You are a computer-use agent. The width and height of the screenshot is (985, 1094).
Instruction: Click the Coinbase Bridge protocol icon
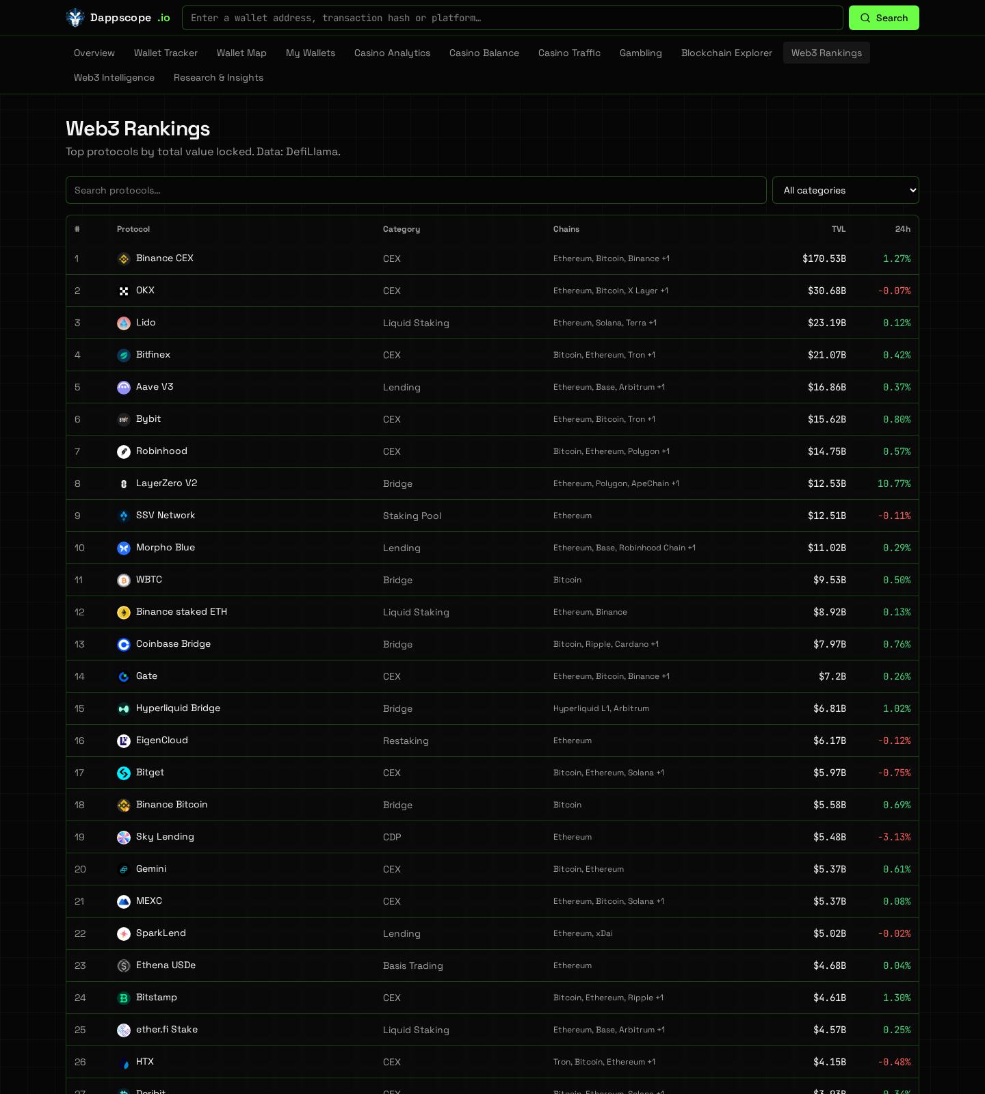pyautogui.click(x=124, y=645)
